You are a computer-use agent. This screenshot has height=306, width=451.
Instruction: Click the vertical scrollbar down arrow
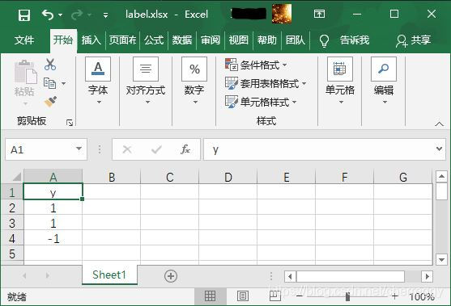click(441, 259)
